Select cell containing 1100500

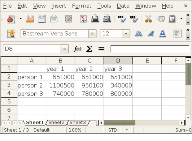61,85
